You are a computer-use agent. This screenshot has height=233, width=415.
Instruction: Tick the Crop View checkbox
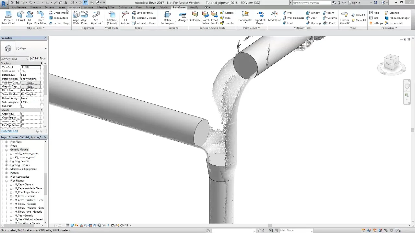(23, 114)
